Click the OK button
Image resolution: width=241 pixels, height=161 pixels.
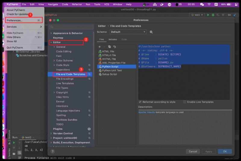point(225,151)
